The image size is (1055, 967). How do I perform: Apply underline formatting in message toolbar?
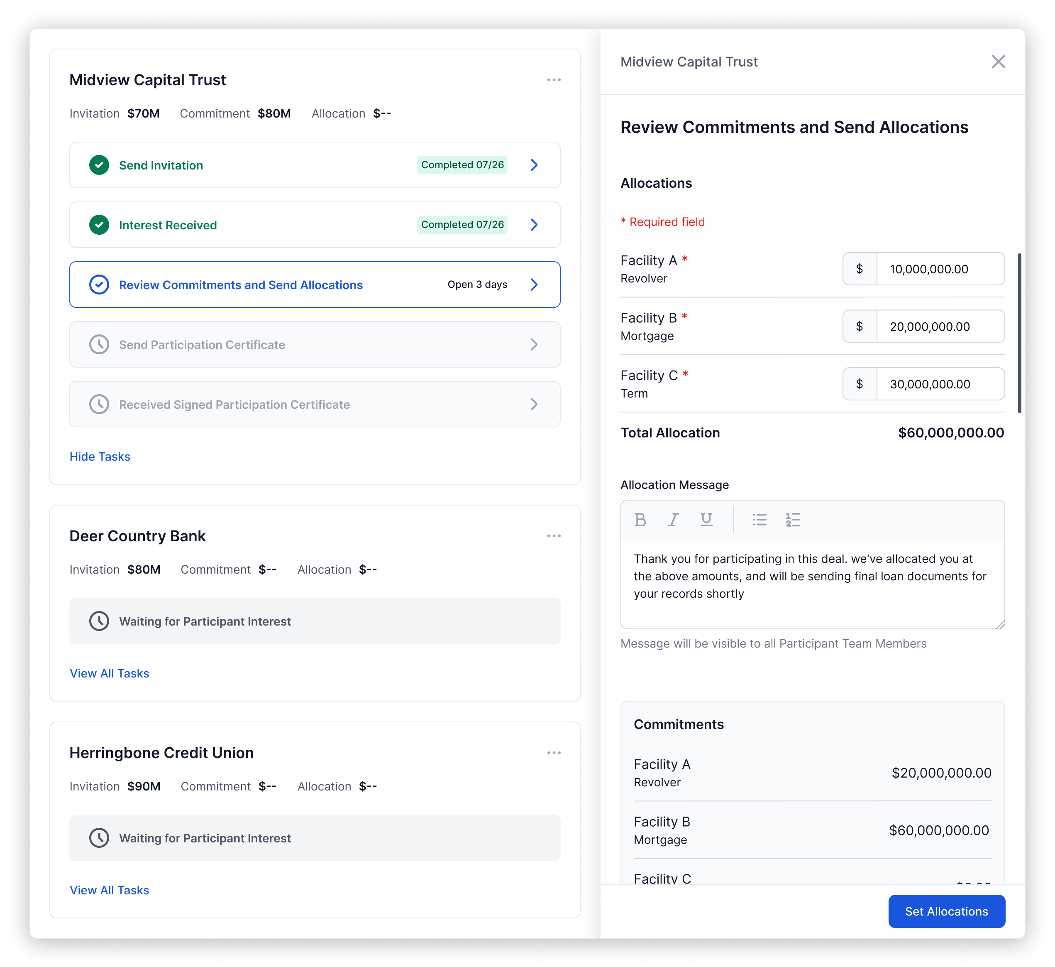(x=706, y=520)
